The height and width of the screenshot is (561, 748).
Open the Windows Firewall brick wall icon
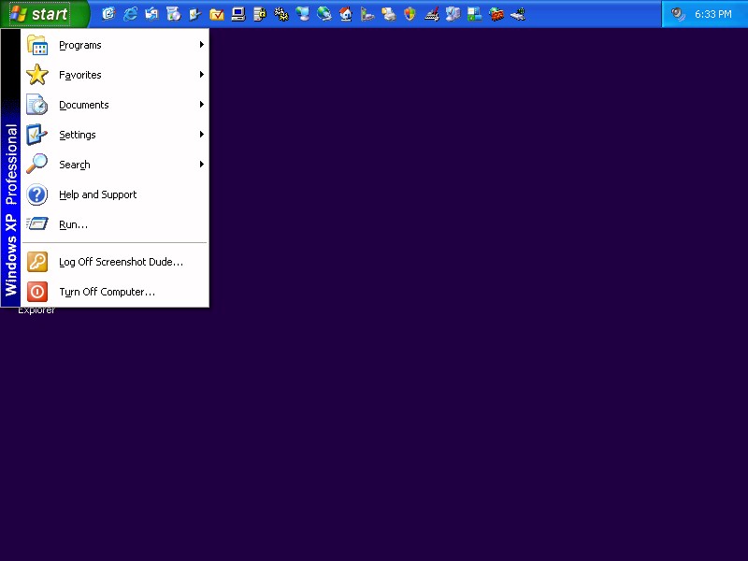[x=496, y=14]
